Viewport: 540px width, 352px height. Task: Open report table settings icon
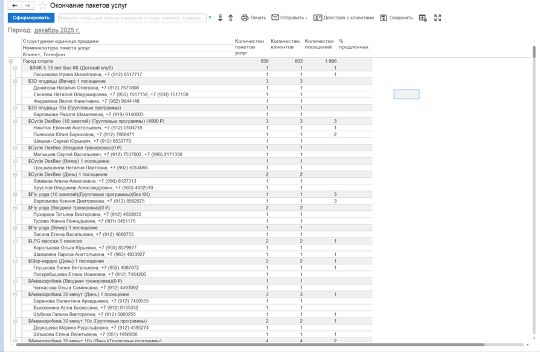coord(423,18)
